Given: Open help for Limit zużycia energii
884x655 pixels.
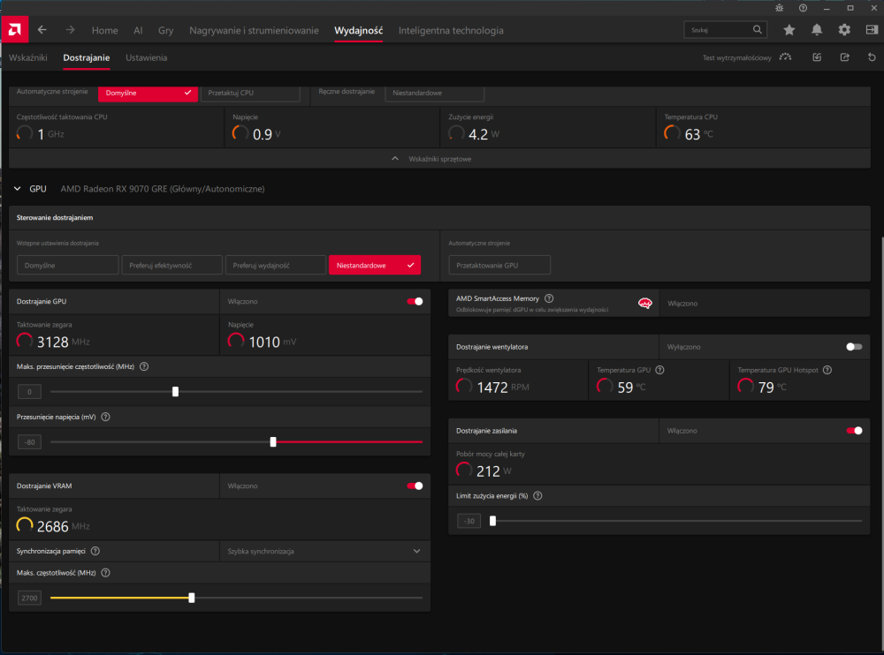Looking at the screenshot, I should pyautogui.click(x=537, y=495).
